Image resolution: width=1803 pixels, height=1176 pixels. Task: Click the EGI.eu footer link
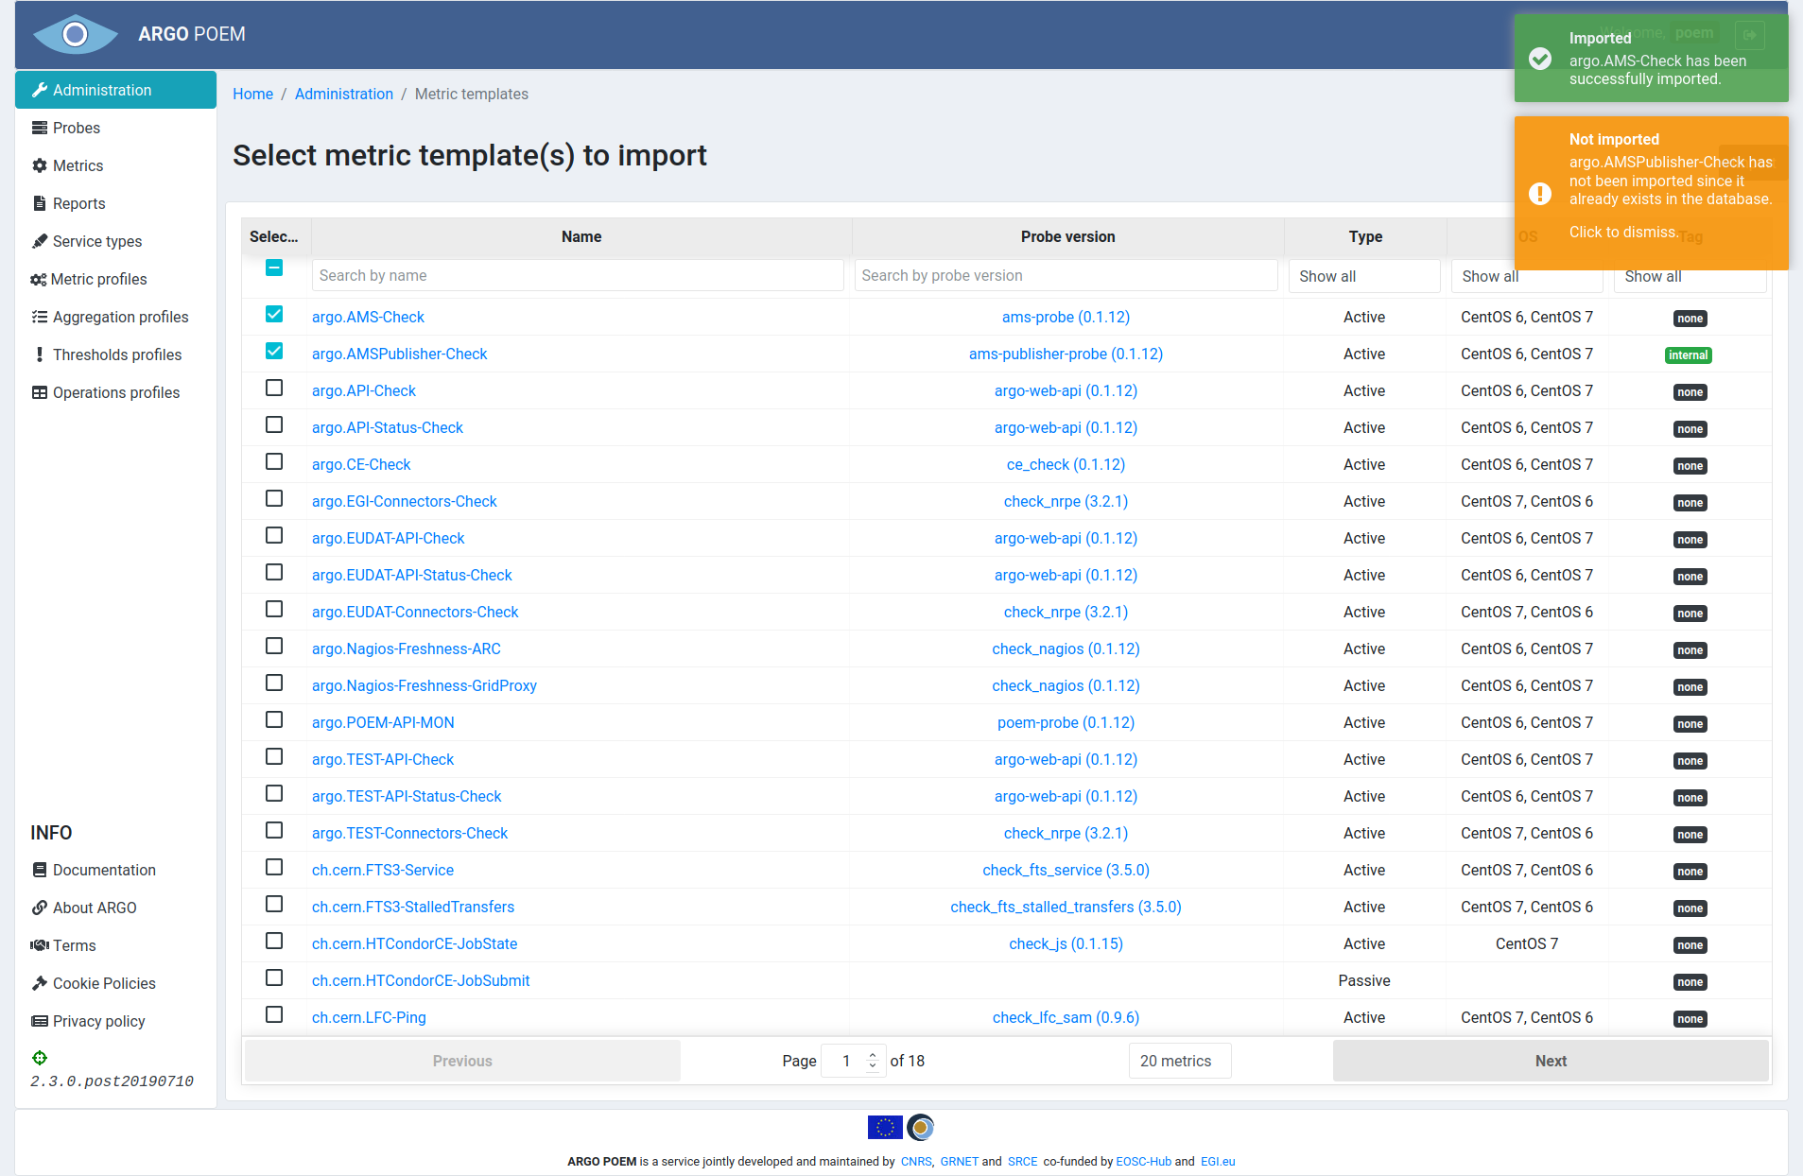pyautogui.click(x=1218, y=1161)
